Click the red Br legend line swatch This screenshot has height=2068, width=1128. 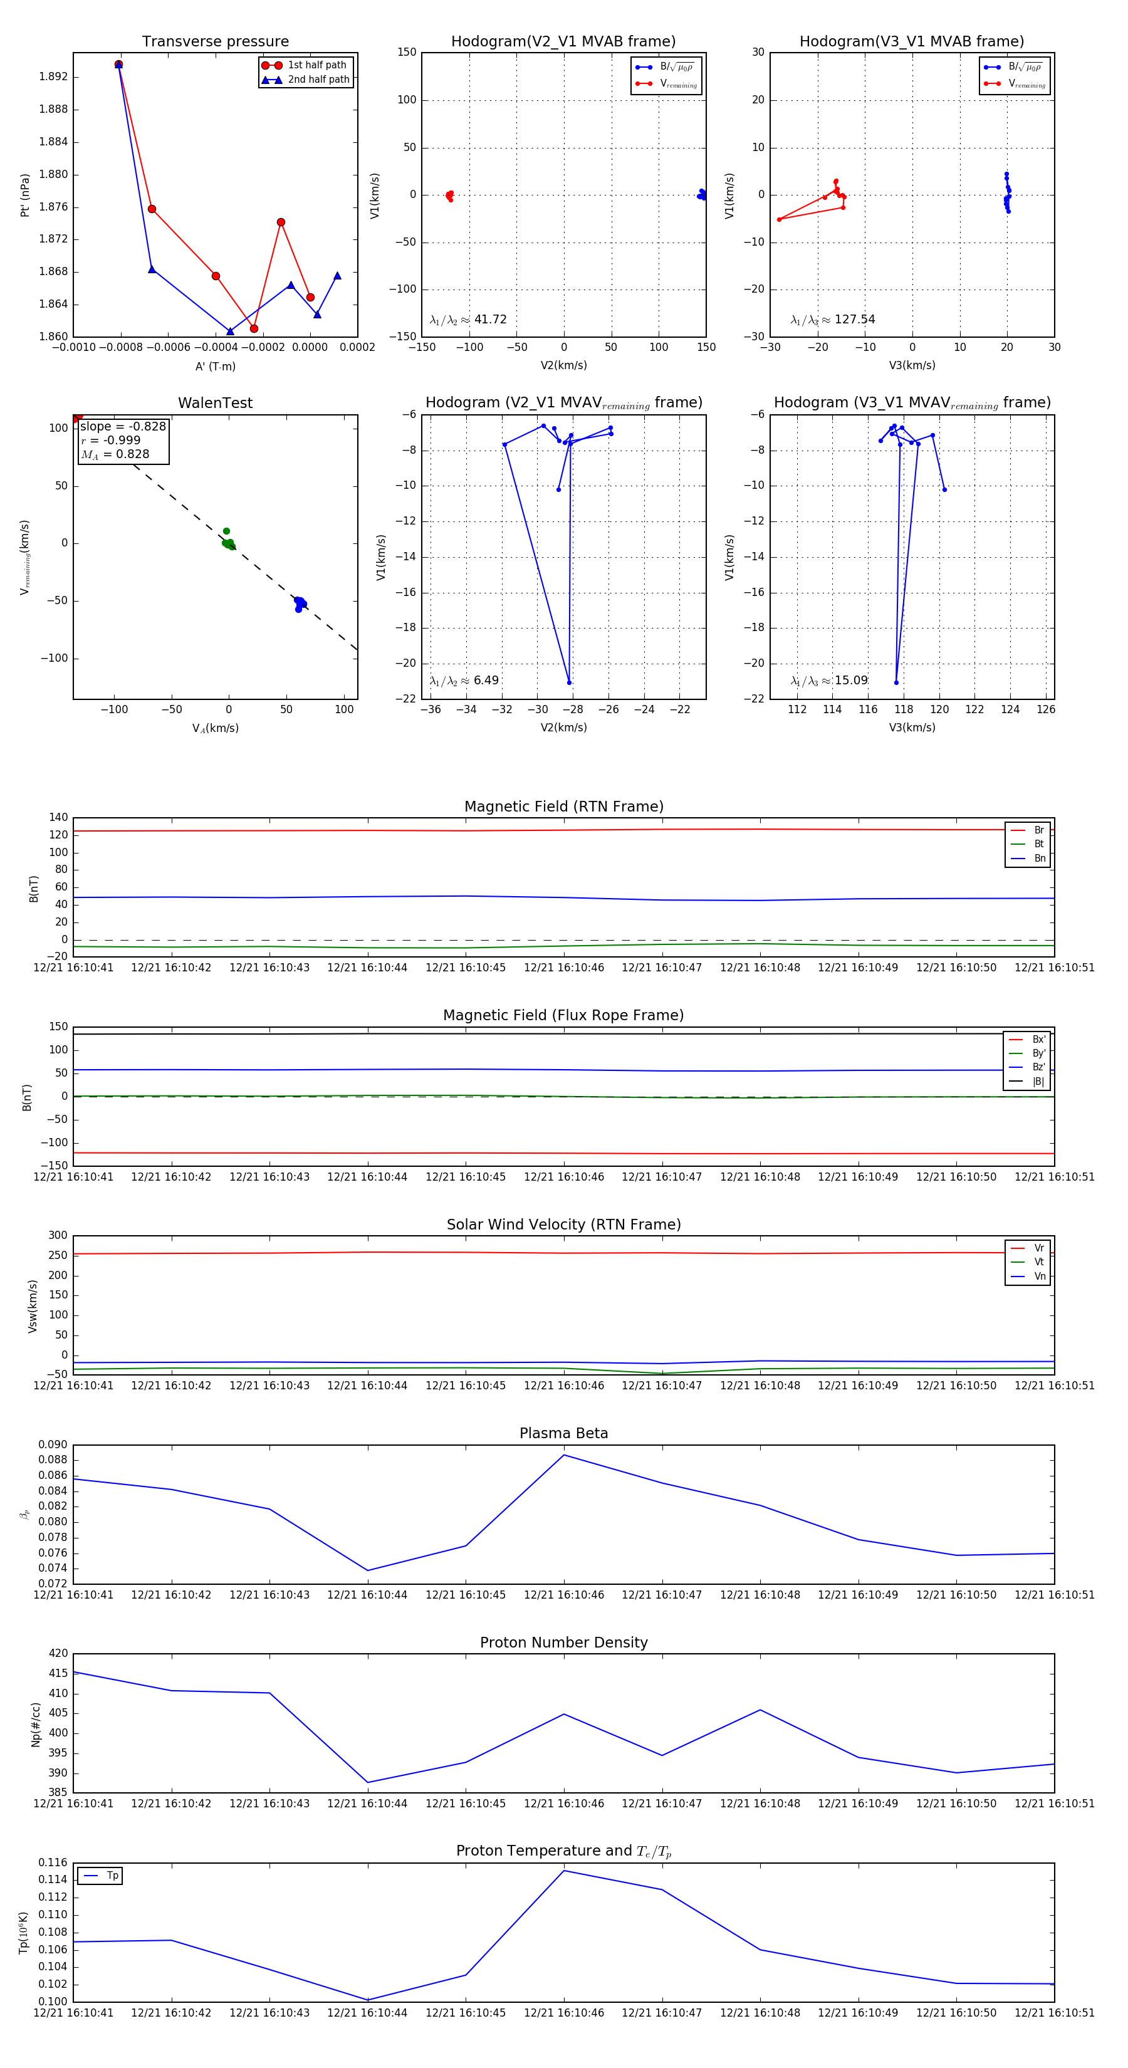tap(1017, 830)
